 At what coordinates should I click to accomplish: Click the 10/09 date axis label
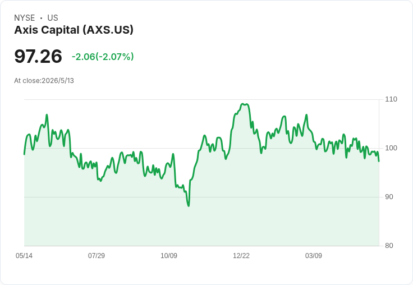pos(169,255)
